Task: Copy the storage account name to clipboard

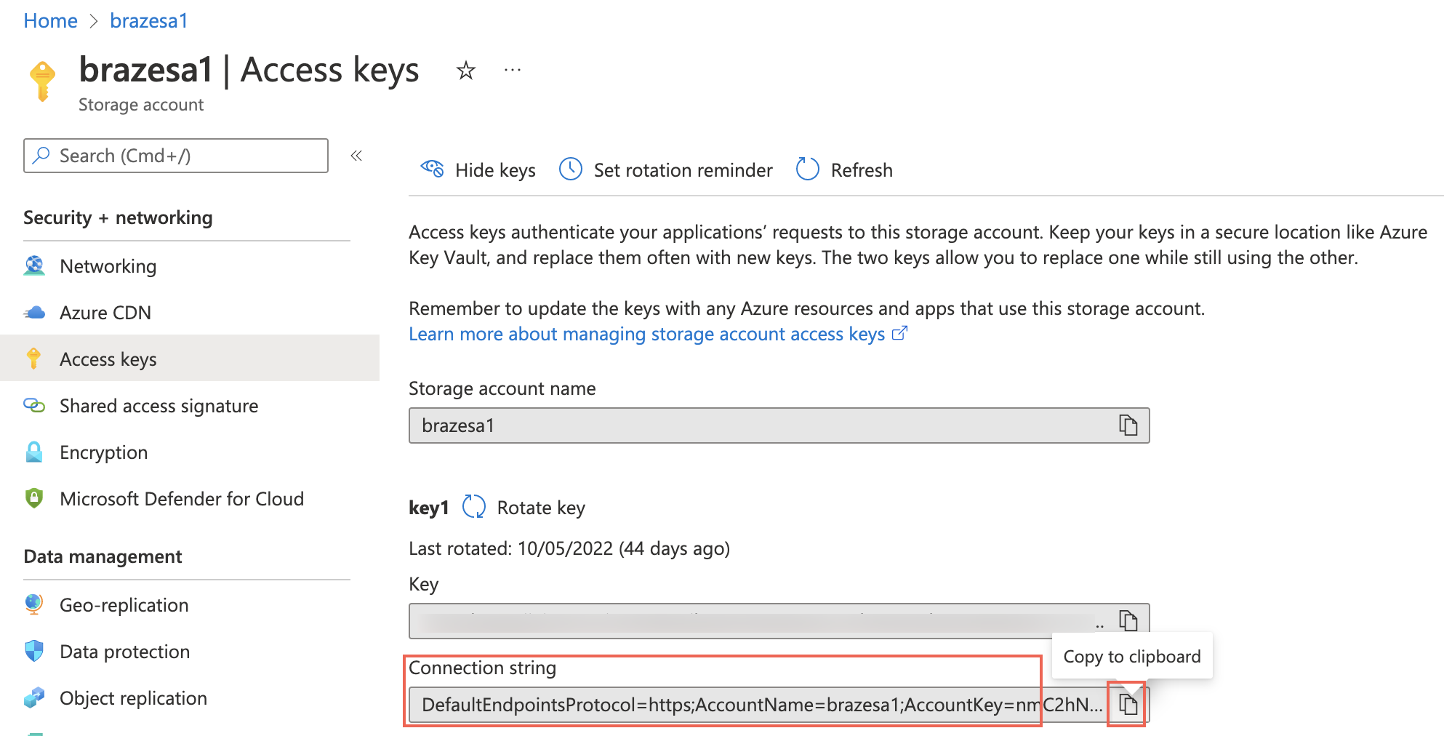Action: click(x=1128, y=425)
